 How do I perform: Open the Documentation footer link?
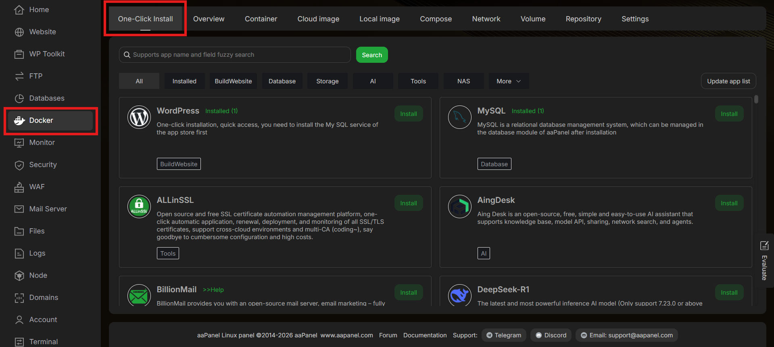425,335
